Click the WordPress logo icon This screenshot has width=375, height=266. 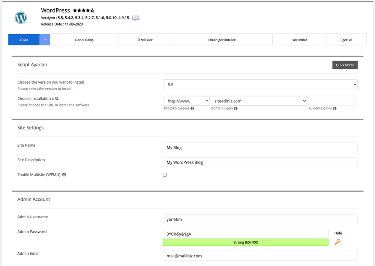(x=21, y=18)
